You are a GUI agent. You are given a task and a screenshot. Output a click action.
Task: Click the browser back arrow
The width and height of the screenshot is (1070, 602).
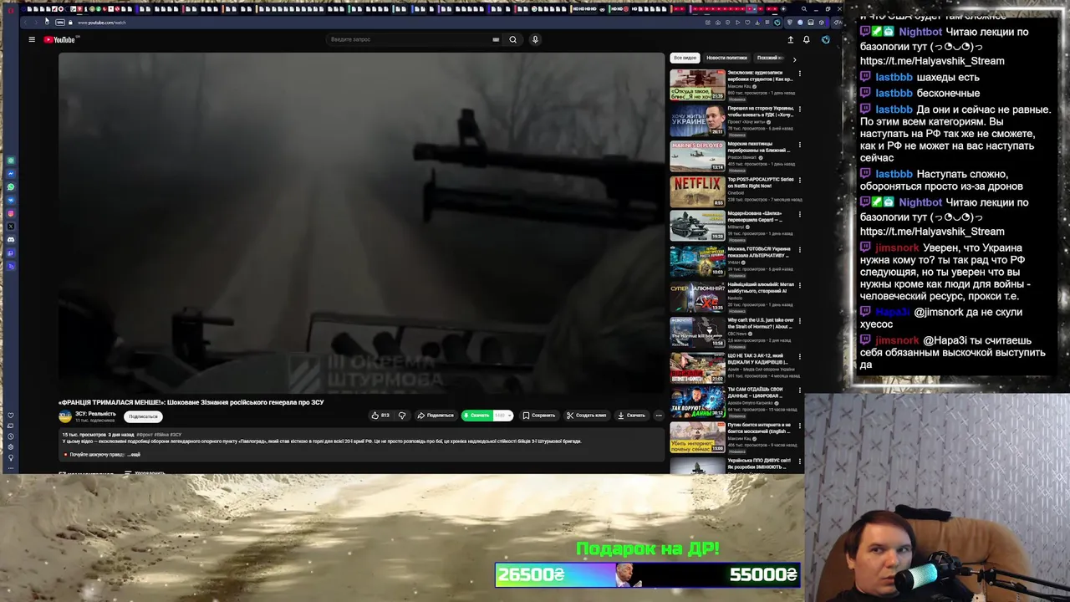[24, 23]
